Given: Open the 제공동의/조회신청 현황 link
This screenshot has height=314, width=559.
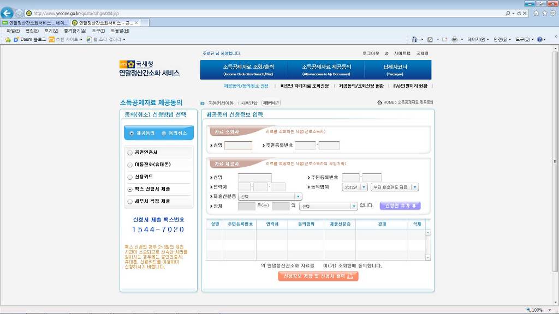Looking at the screenshot, I should 361,86.
